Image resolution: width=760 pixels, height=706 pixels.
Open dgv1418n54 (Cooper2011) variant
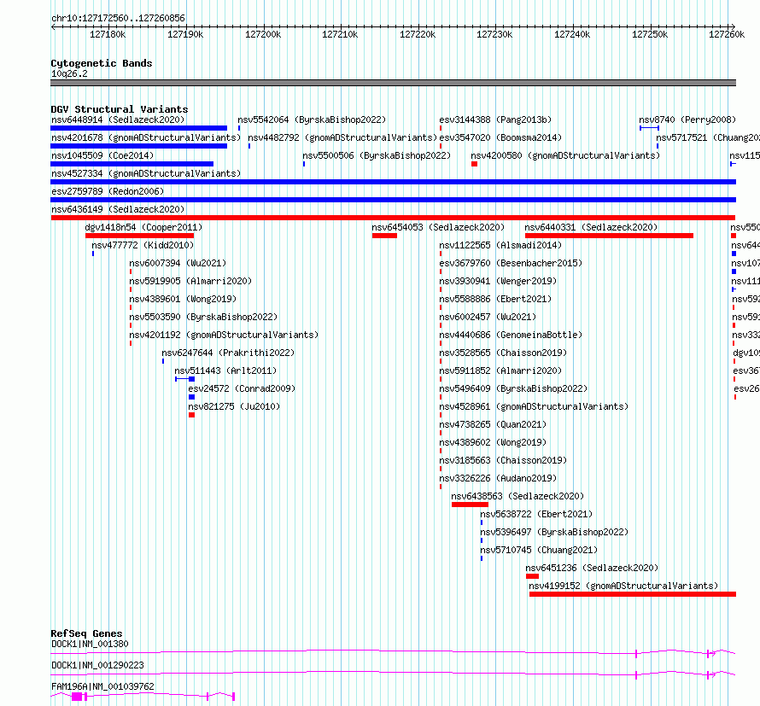pos(143,227)
